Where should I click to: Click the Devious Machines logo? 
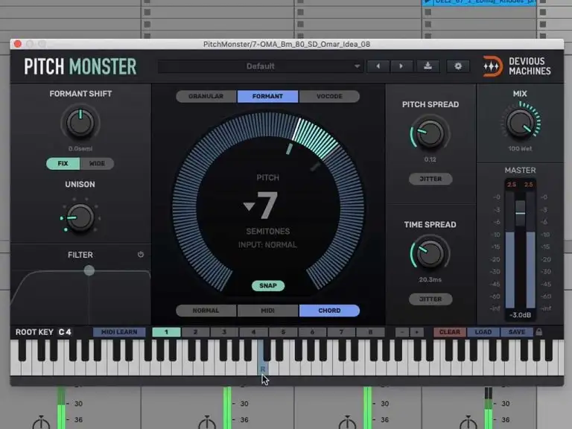pyautogui.click(x=517, y=66)
